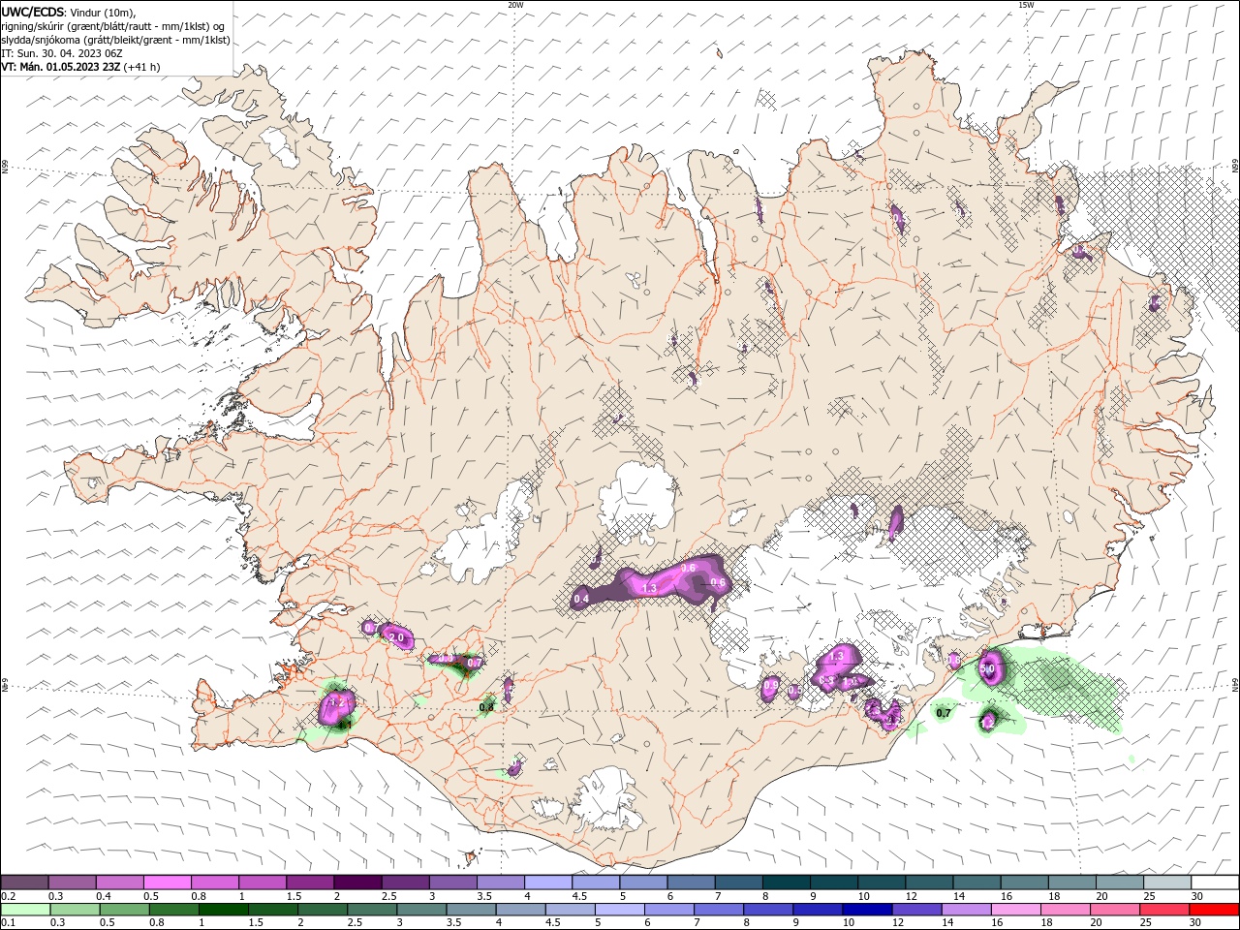Click the pale green rain swatch labeled 0.1

coord(25,910)
